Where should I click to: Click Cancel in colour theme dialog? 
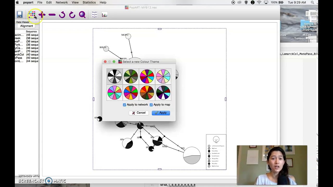coord(139,113)
